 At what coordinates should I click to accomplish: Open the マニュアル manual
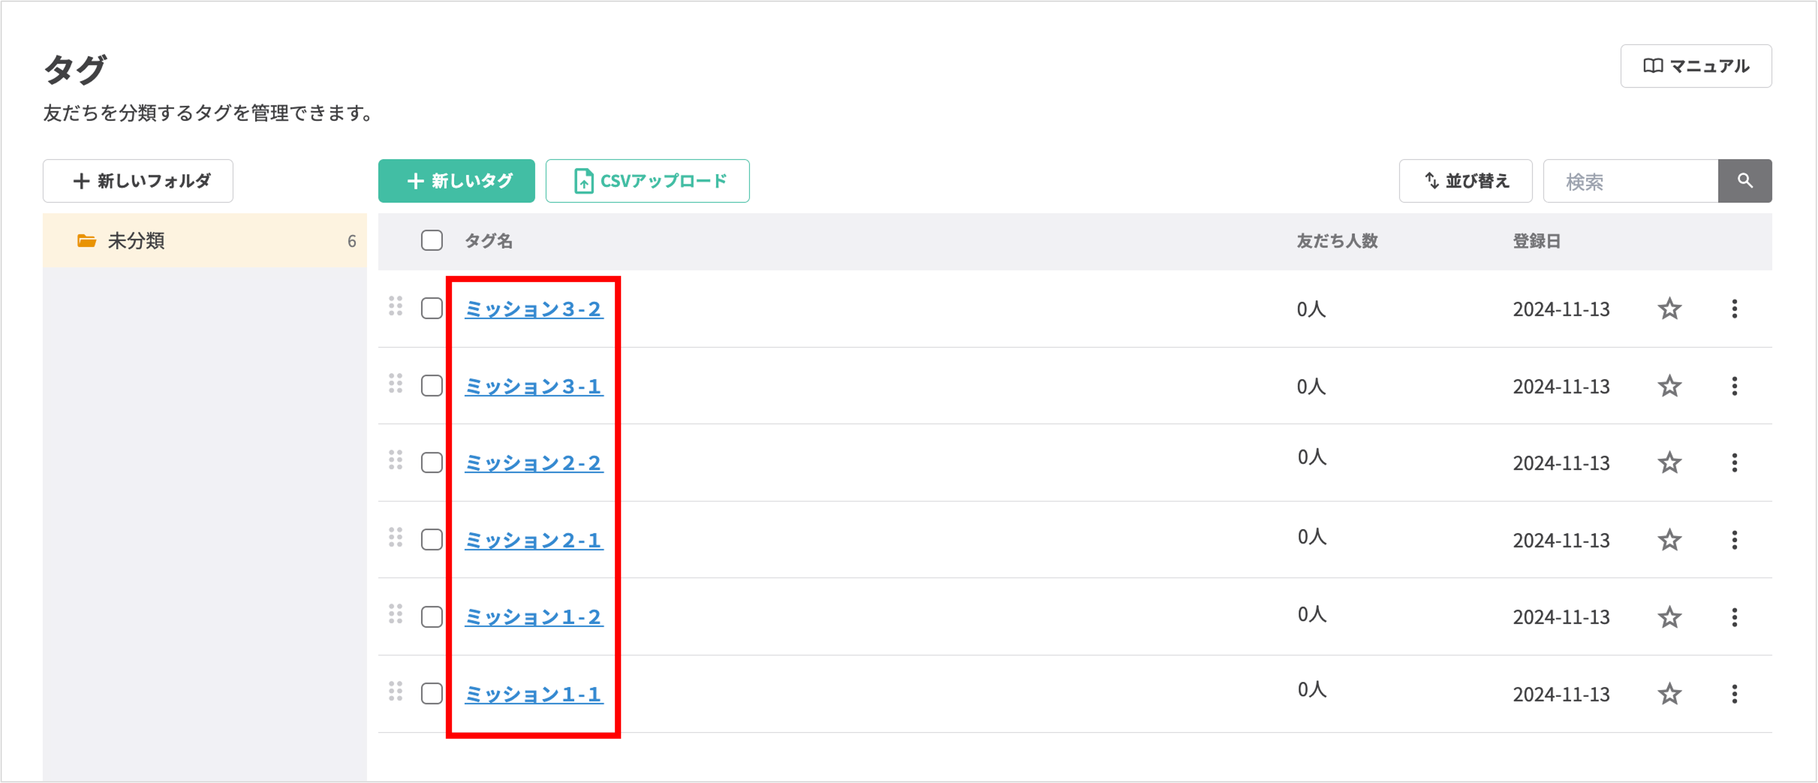coord(1695,66)
